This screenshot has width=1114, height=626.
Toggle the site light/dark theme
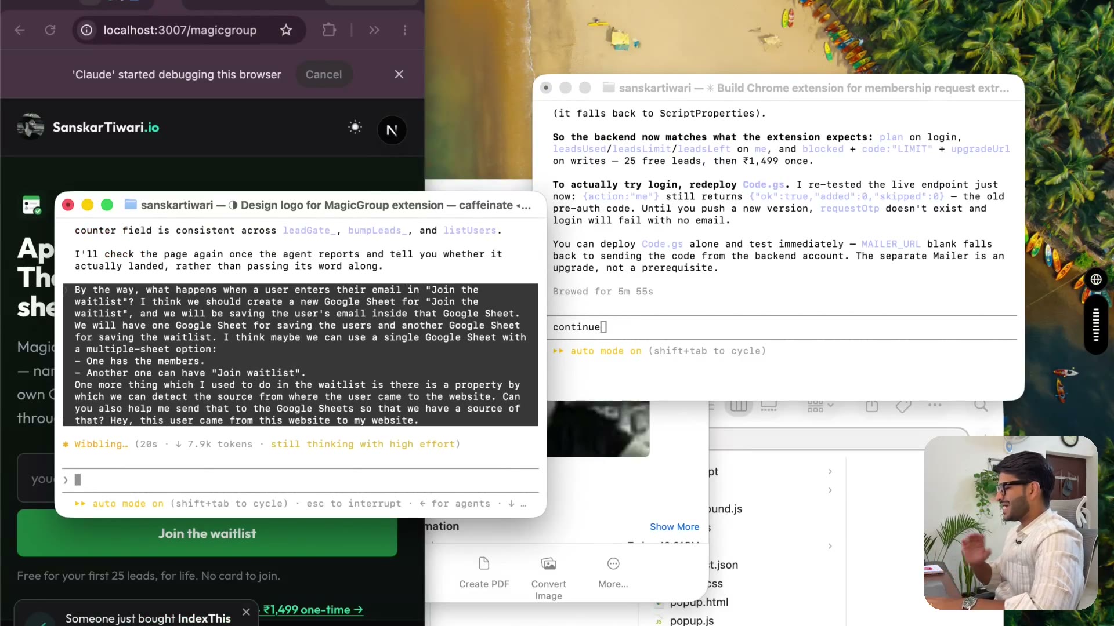click(355, 128)
